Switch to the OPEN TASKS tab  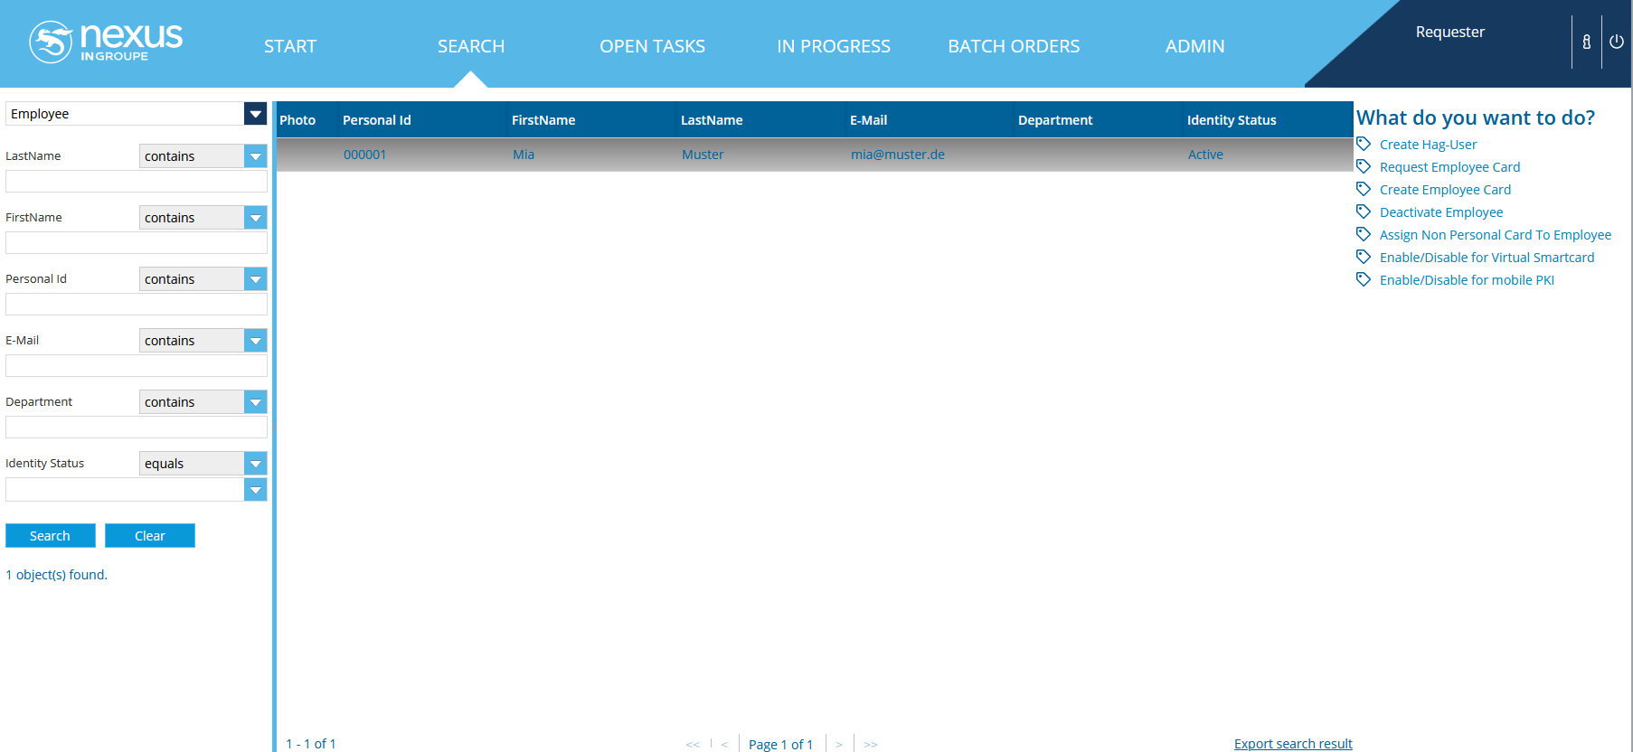tap(652, 46)
